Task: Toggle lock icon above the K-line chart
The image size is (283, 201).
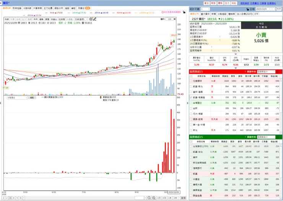Action: coord(184,12)
